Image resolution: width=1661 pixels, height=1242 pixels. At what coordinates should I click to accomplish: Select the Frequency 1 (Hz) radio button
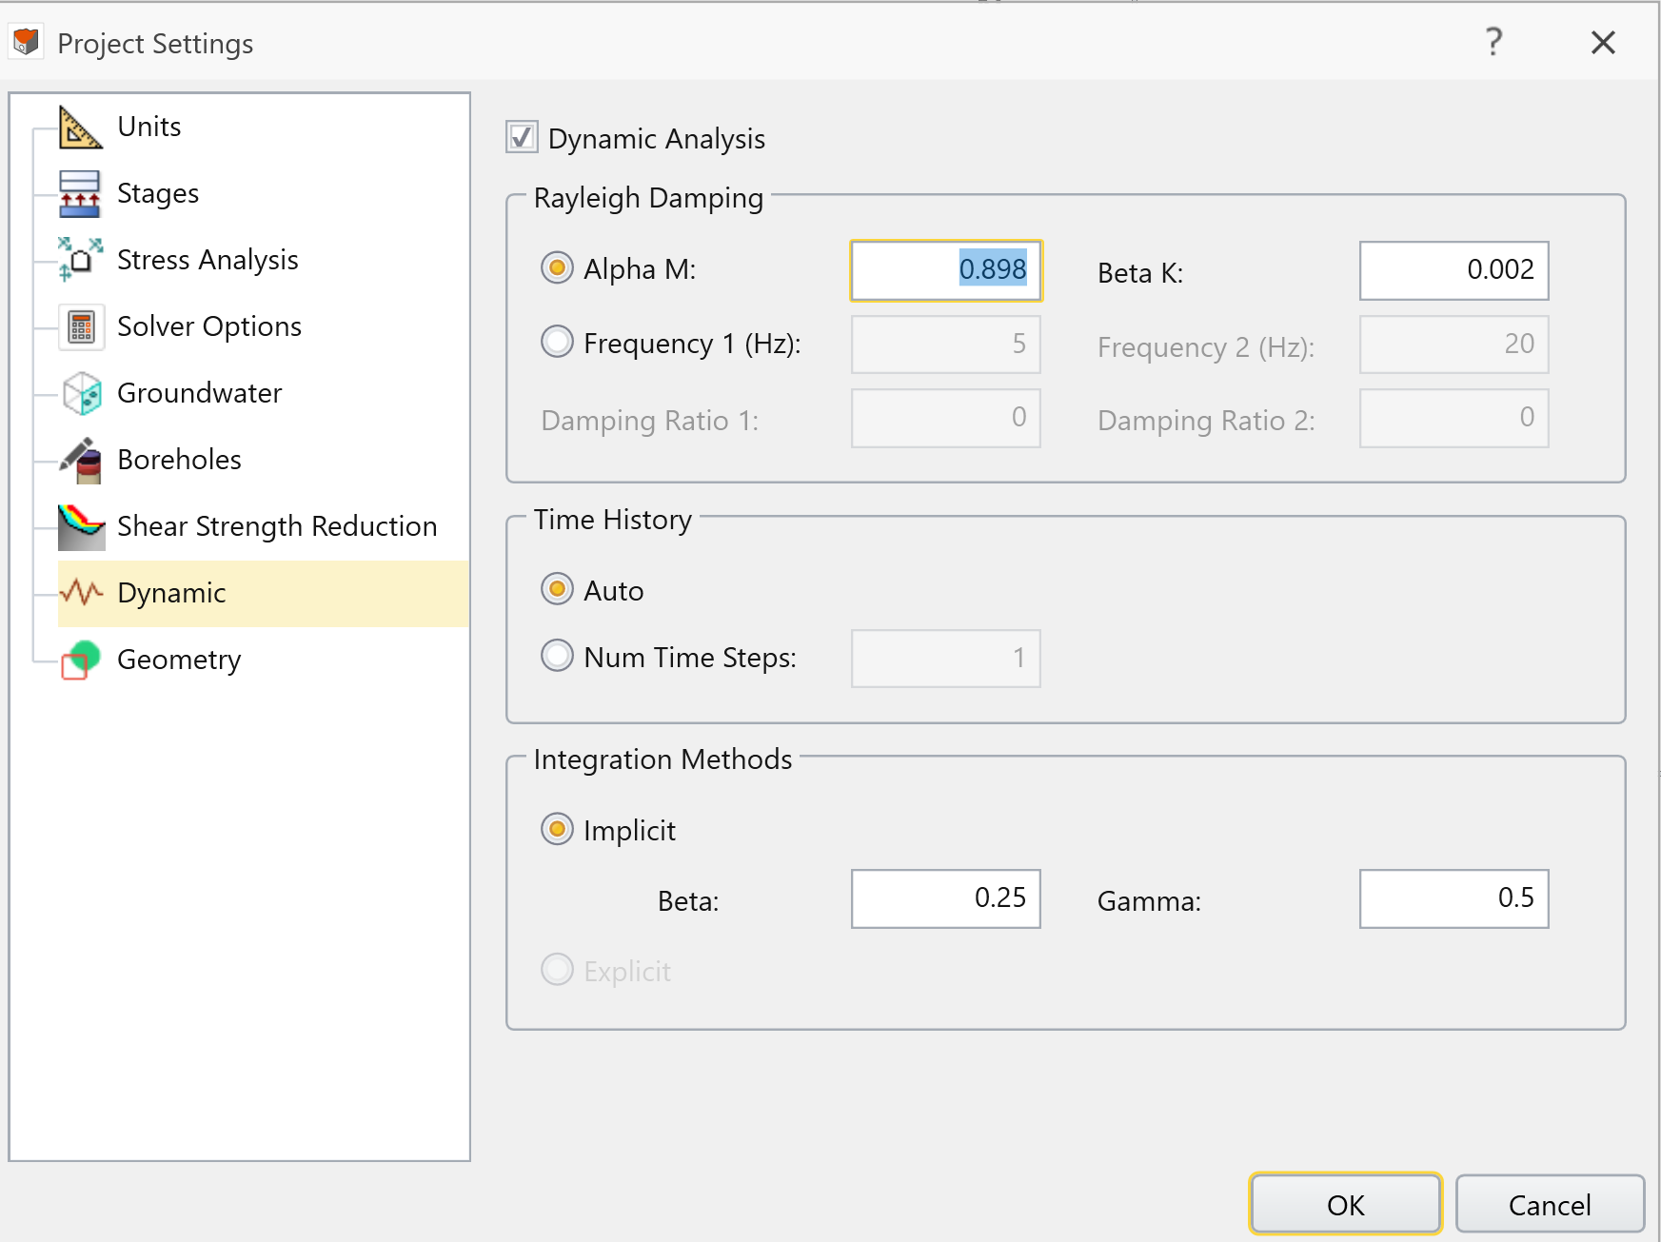557,342
